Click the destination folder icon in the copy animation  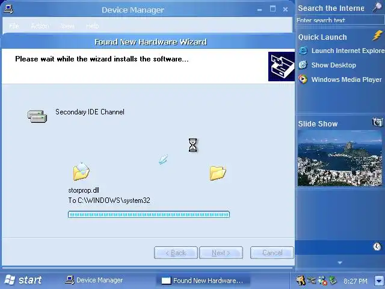[x=218, y=173]
